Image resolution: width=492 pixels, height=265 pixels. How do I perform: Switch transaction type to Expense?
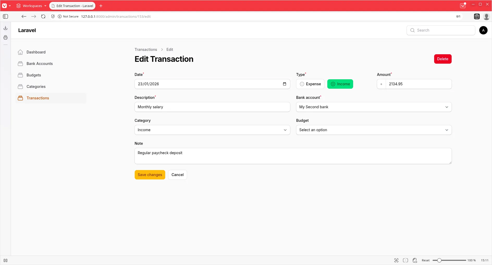pyautogui.click(x=310, y=84)
